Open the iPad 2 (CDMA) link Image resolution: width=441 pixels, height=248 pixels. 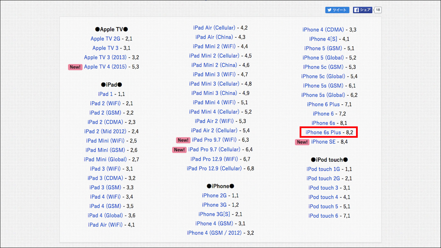pos(105,122)
